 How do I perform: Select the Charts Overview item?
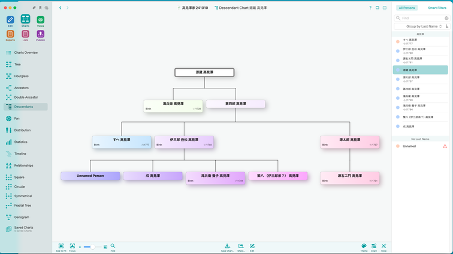[25, 53]
